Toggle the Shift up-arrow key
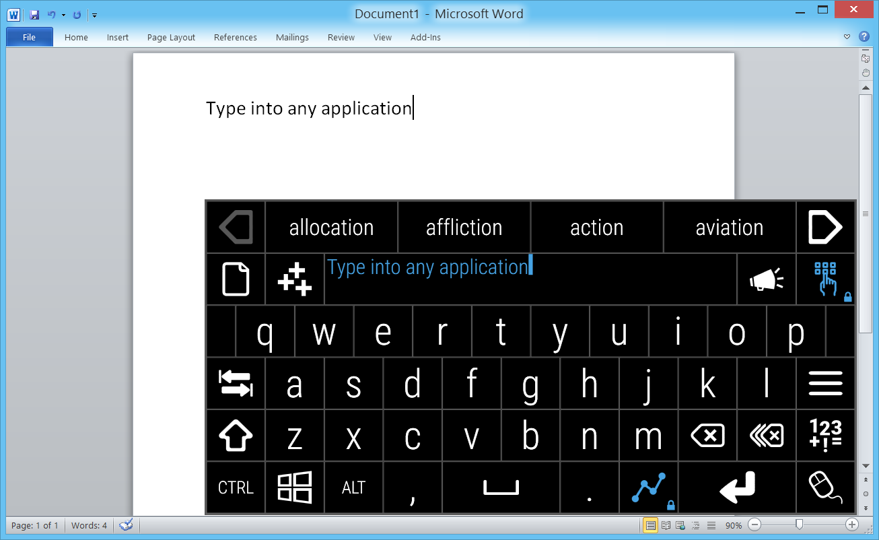 click(236, 435)
